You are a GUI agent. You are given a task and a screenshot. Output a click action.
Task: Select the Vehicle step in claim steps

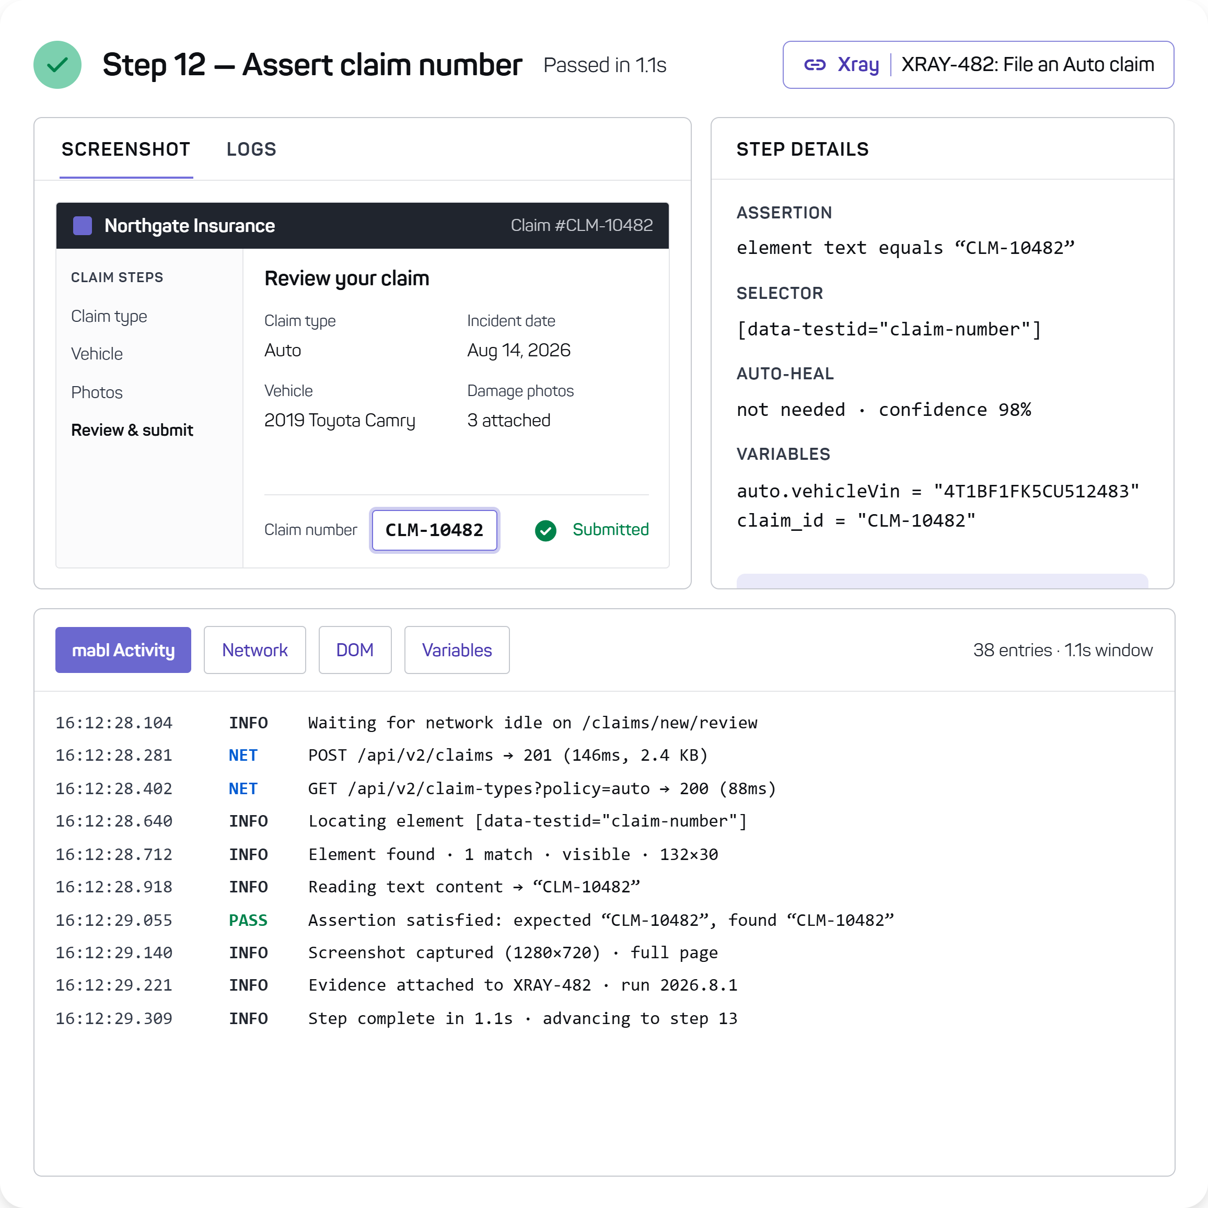(x=97, y=355)
